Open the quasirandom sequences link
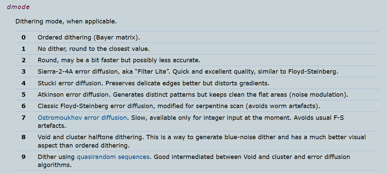The width and height of the screenshot is (387, 174). (x=113, y=157)
